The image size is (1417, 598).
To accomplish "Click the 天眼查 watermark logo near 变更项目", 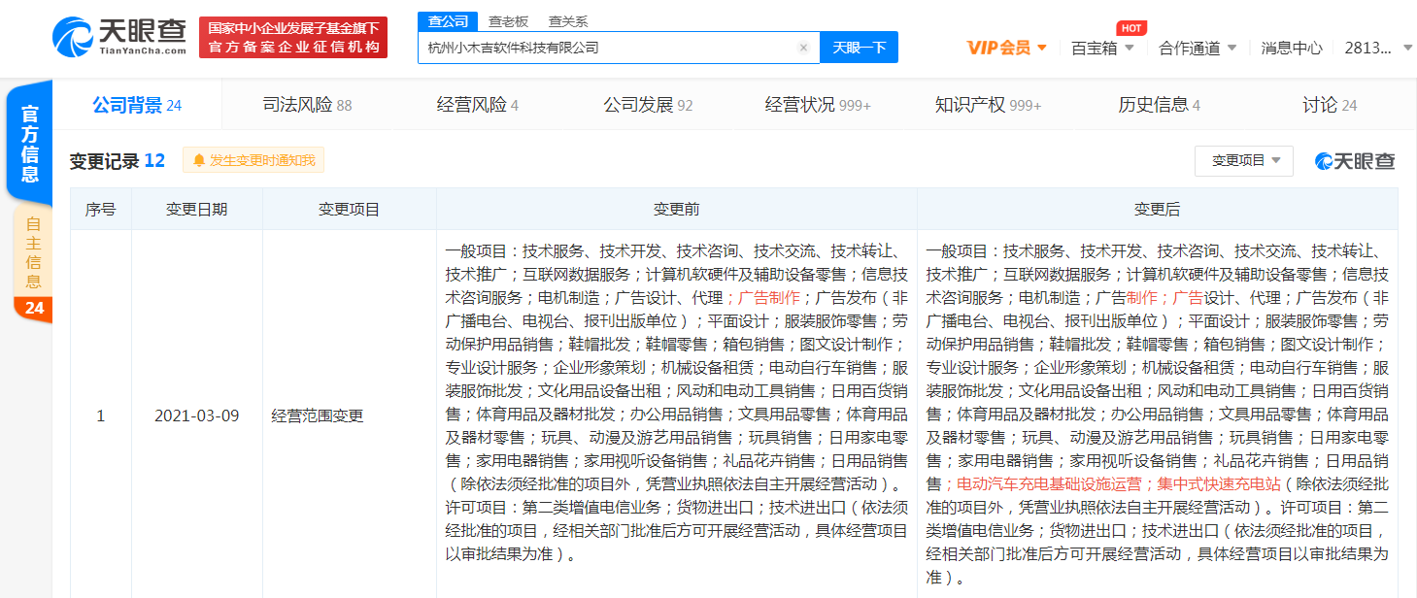I will [x=1354, y=160].
